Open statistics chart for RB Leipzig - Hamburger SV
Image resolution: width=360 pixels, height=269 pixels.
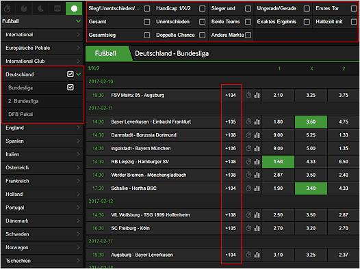257,162
